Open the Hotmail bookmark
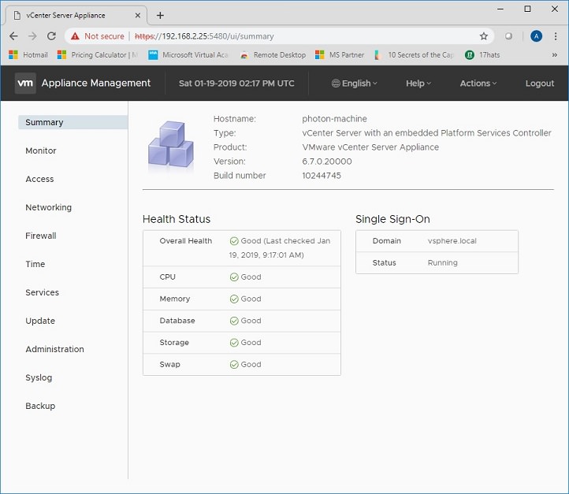The image size is (569, 494). (28, 55)
